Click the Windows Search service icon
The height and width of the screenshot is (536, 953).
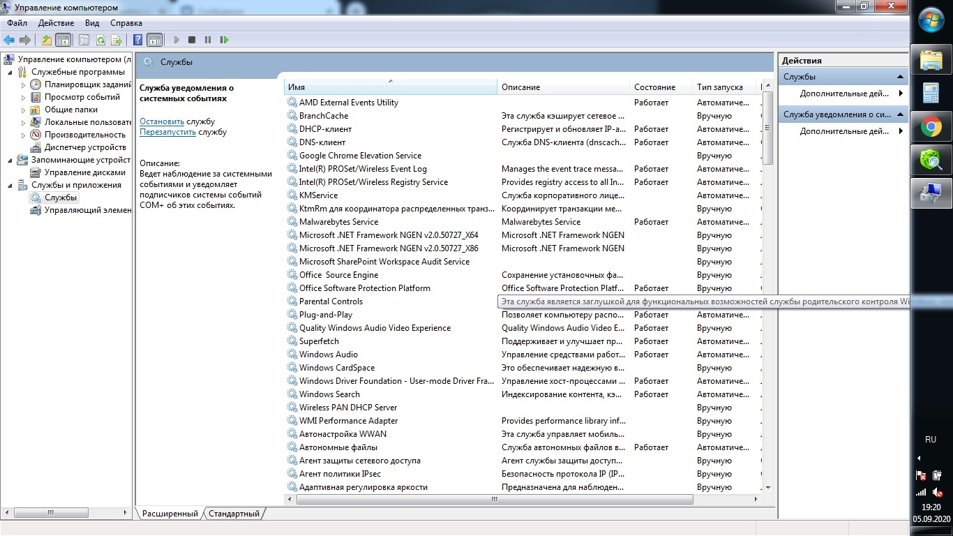[292, 394]
